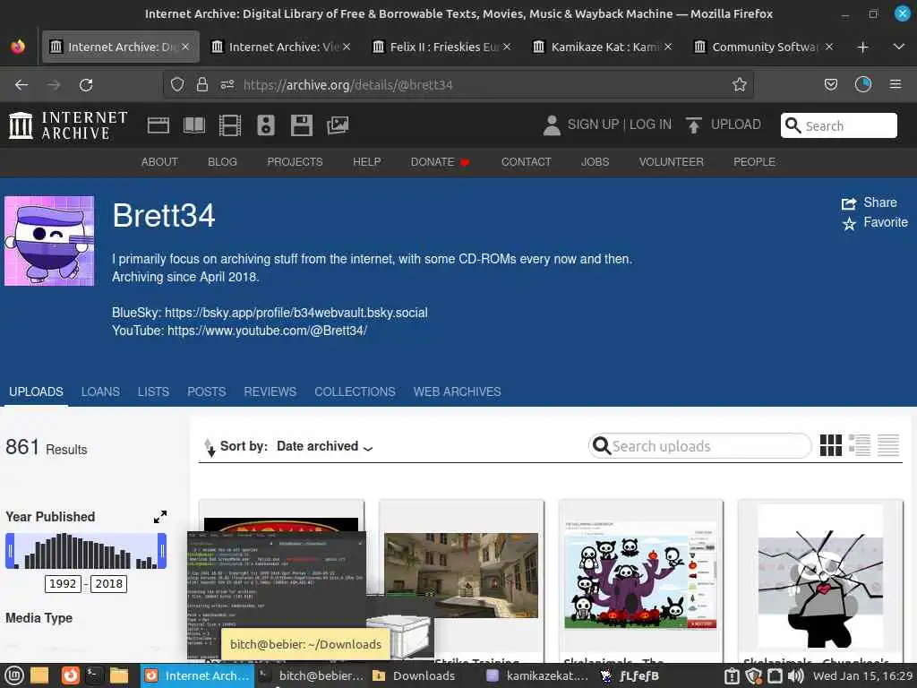Switch to the Posts tab
Screen dimensions: 917x688
(207, 392)
